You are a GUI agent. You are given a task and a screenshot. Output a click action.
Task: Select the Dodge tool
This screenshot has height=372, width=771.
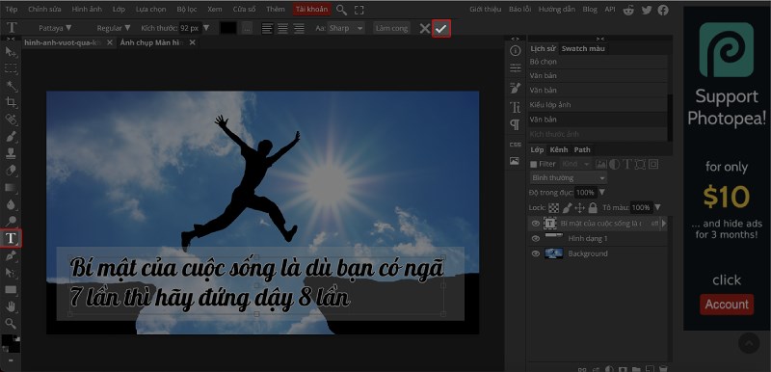click(x=11, y=221)
